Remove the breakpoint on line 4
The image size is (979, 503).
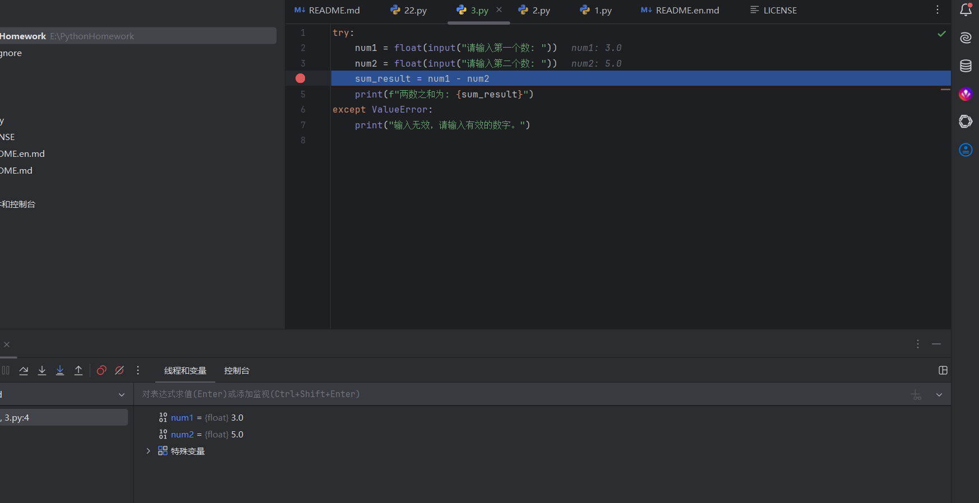click(301, 78)
